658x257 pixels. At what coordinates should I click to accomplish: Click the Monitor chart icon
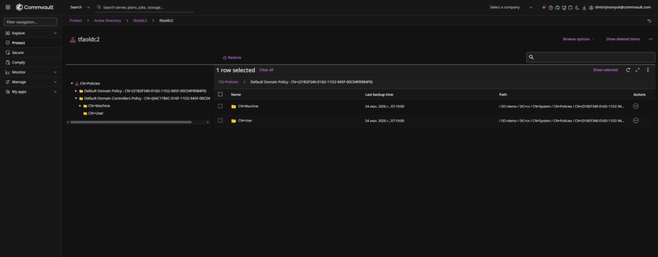[8, 72]
